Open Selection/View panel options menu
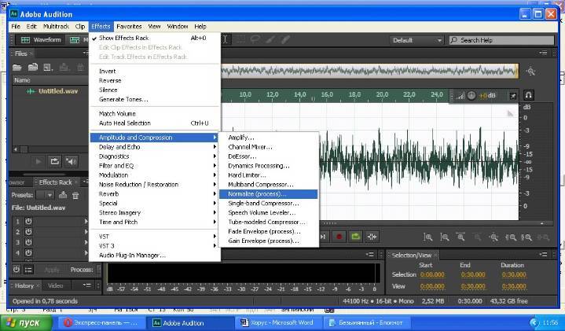The width and height of the screenshot is (565, 331). click(x=543, y=255)
